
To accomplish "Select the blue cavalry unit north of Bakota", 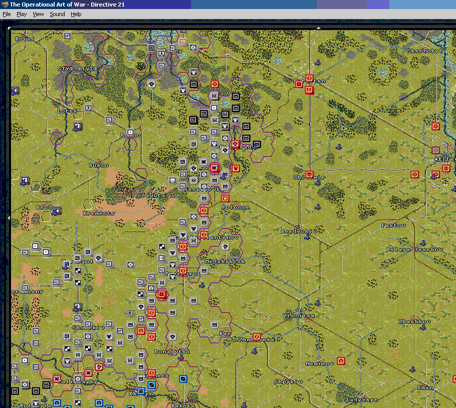I will pos(183,378).
